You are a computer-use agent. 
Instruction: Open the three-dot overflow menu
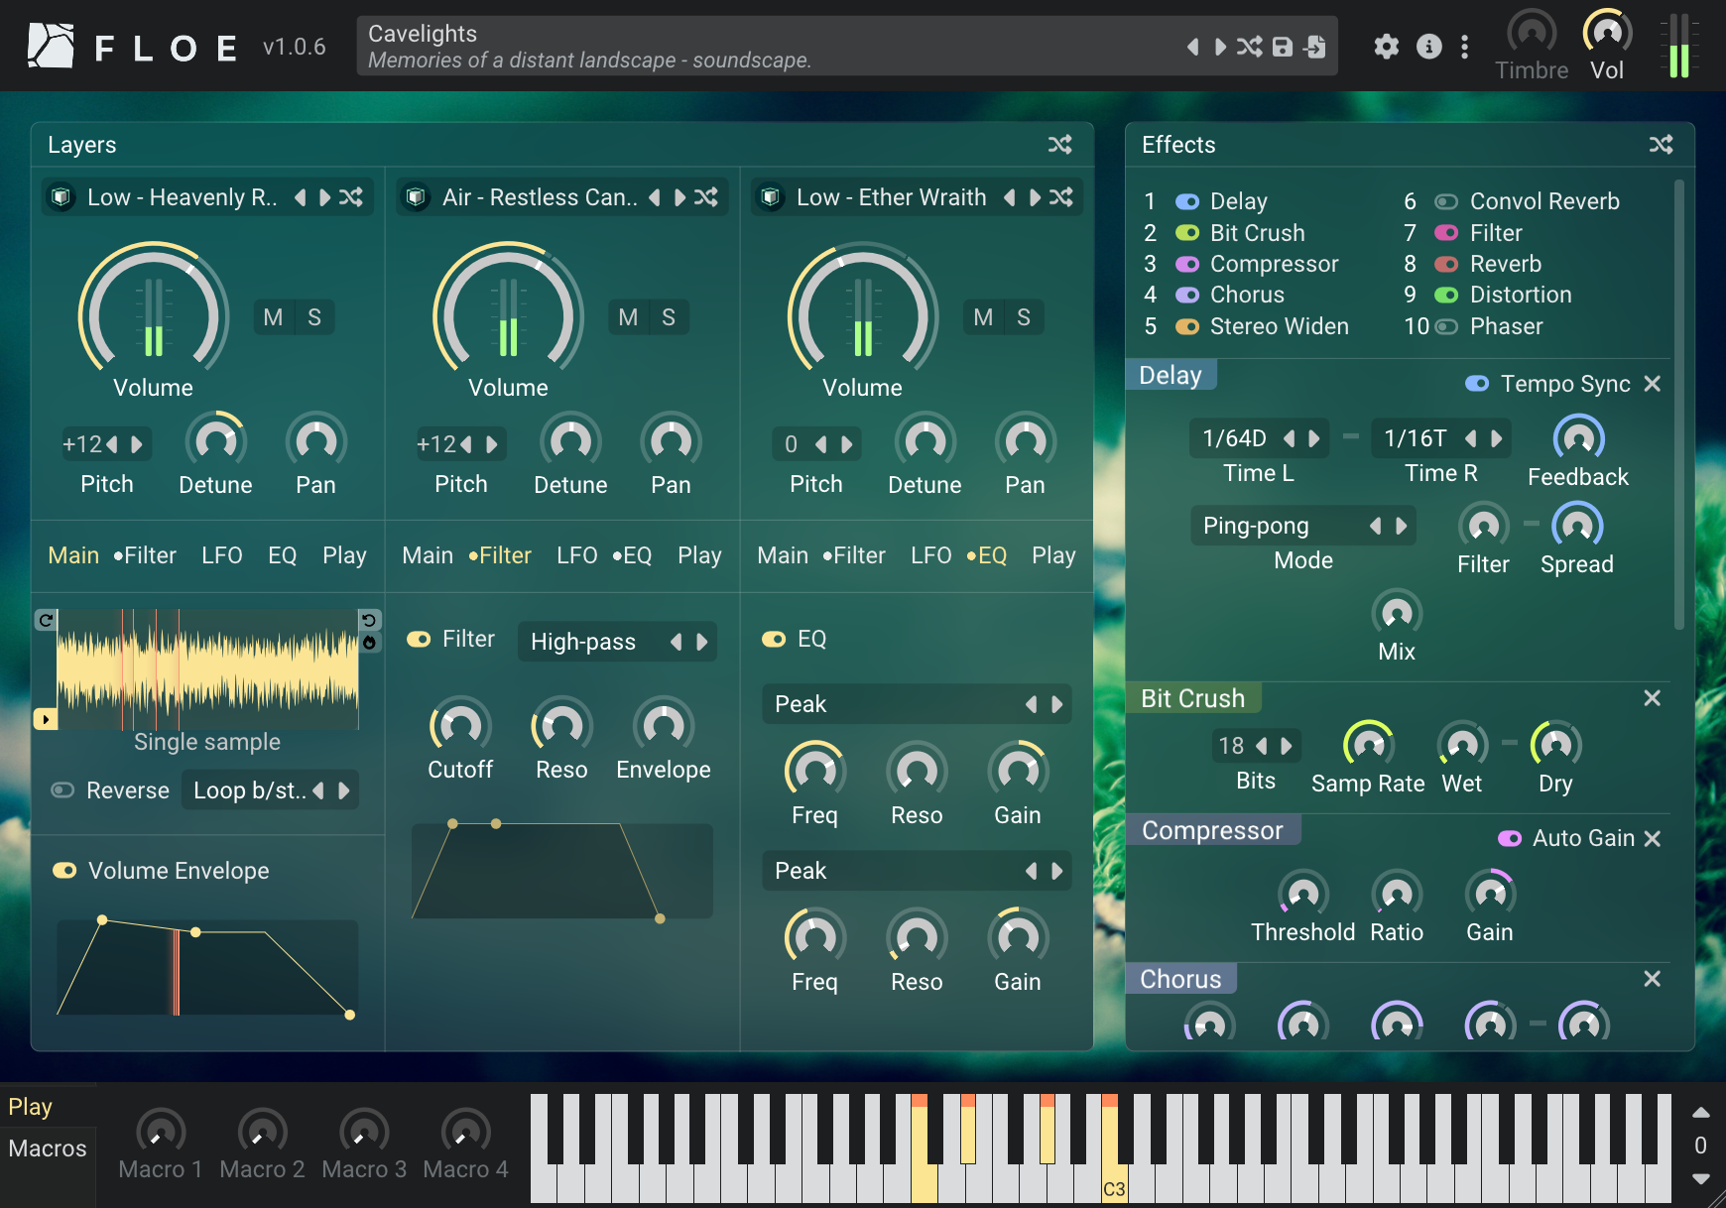1463,46
